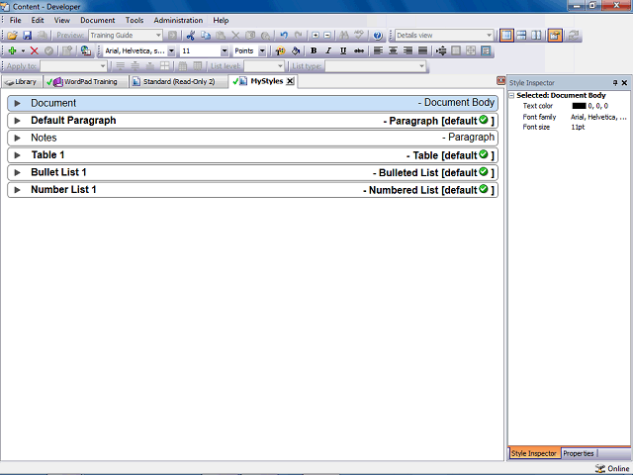
Task: Expand the Bullet List 1 style row
Action: pos(17,173)
